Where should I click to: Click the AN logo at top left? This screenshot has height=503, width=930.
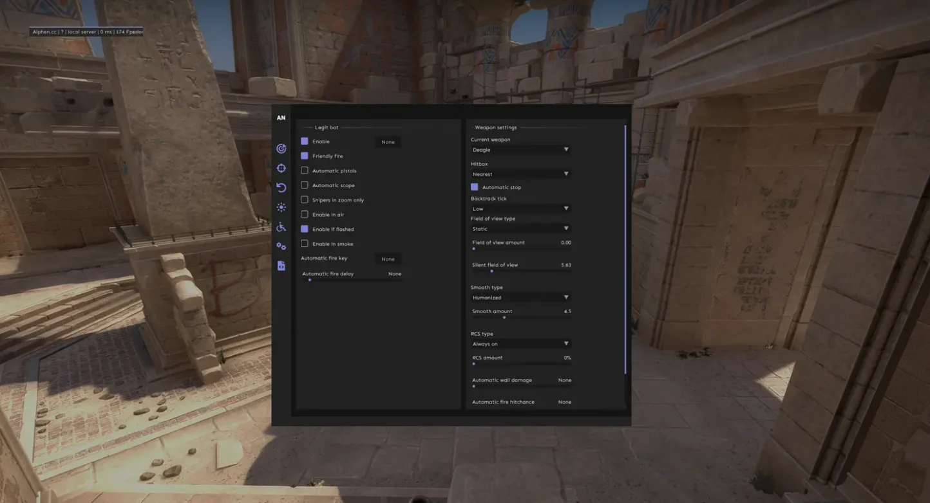point(281,118)
